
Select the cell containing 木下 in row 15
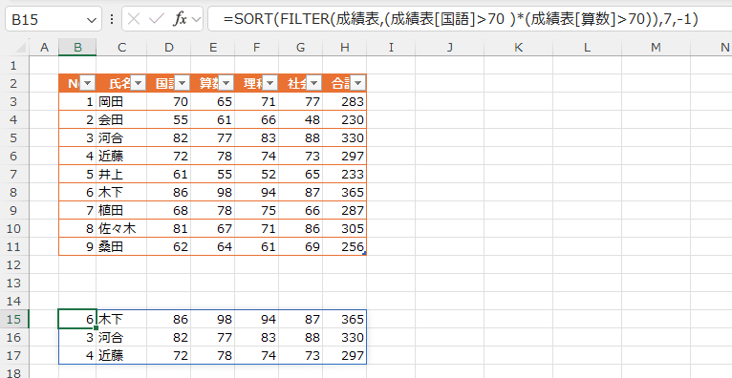121,319
